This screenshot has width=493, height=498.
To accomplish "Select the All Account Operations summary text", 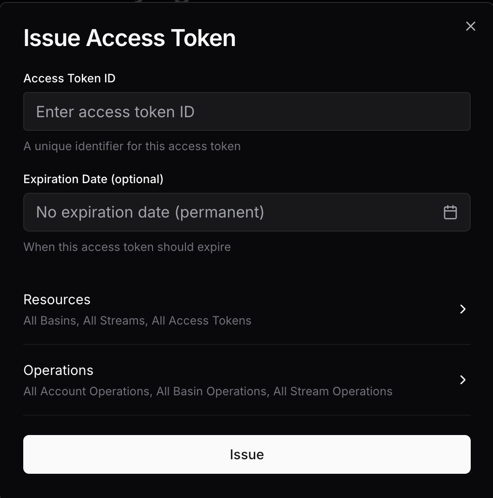I will click(87, 391).
